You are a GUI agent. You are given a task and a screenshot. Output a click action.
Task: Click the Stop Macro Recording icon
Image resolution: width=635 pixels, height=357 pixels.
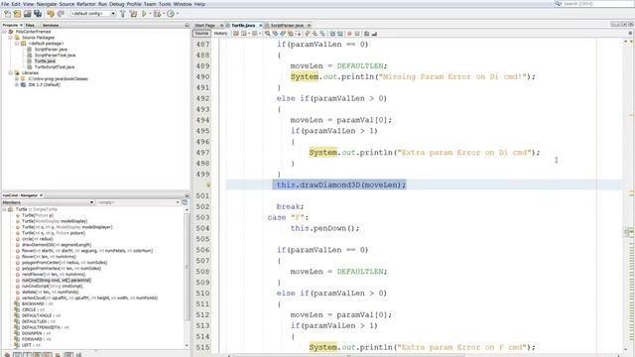357,34
